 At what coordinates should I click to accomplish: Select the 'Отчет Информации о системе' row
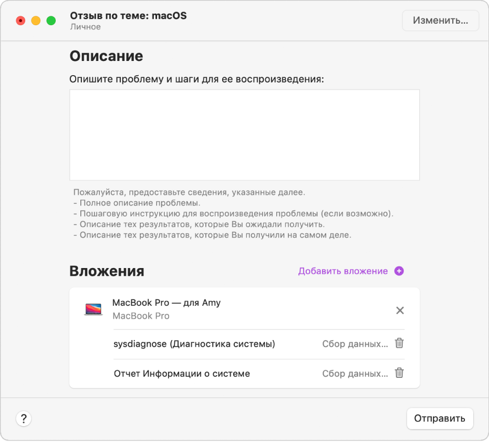click(259, 374)
